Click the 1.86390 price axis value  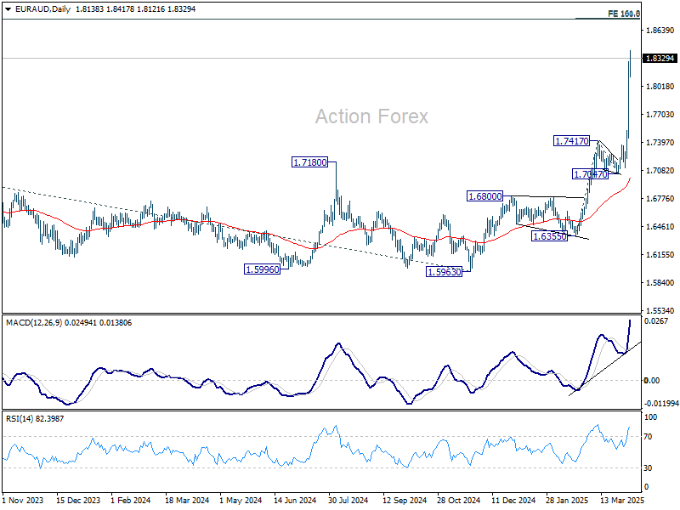click(x=660, y=31)
